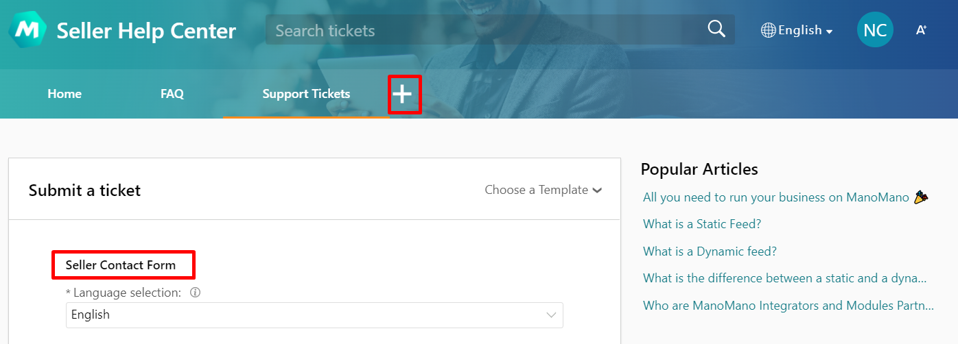Select the Support Tickets tab
Screen dimensions: 958x344
pos(306,94)
